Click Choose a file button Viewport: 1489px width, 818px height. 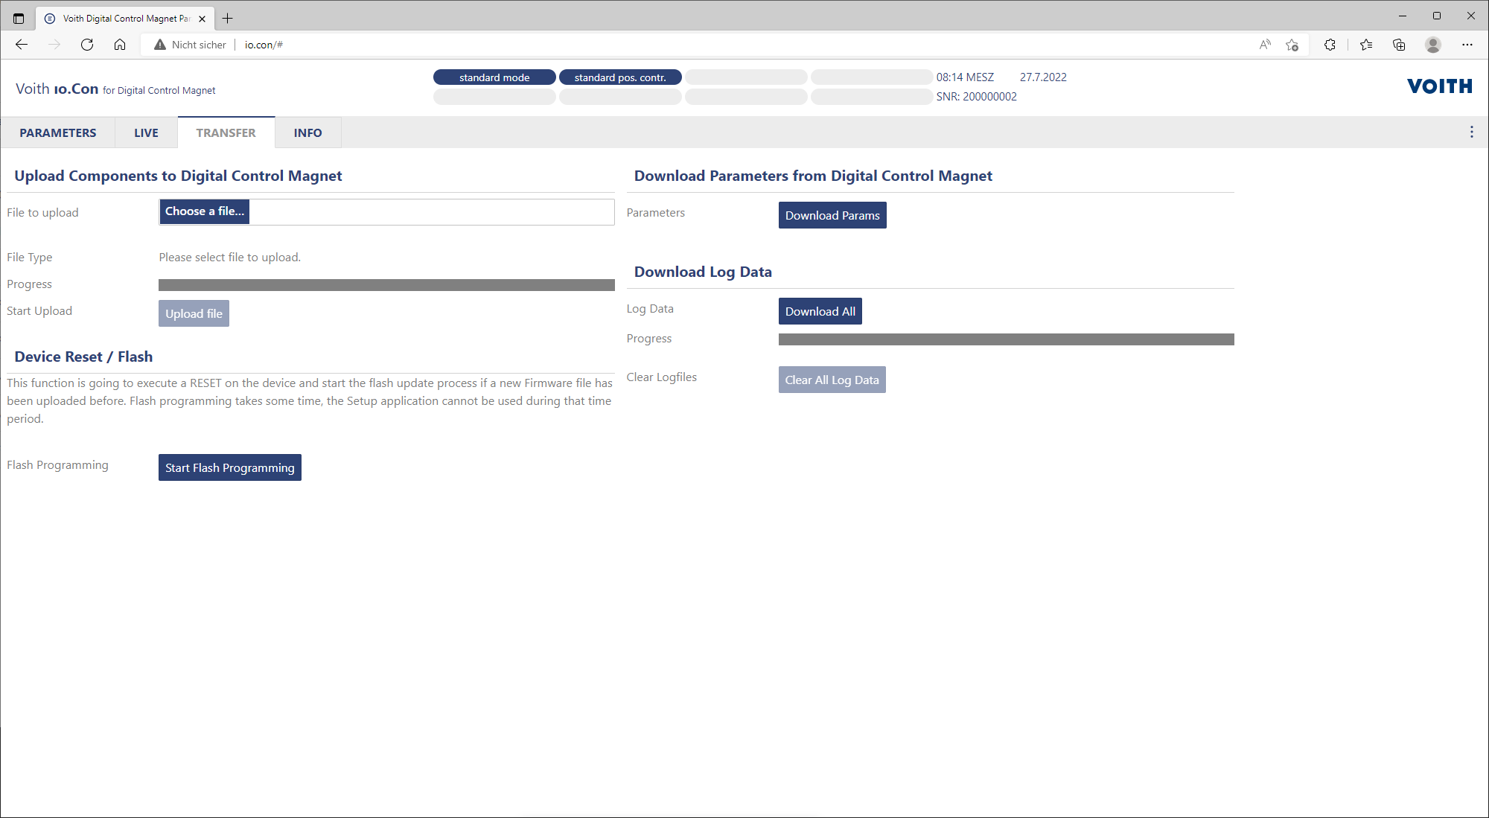pyautogui.click(x=203, y=211)
